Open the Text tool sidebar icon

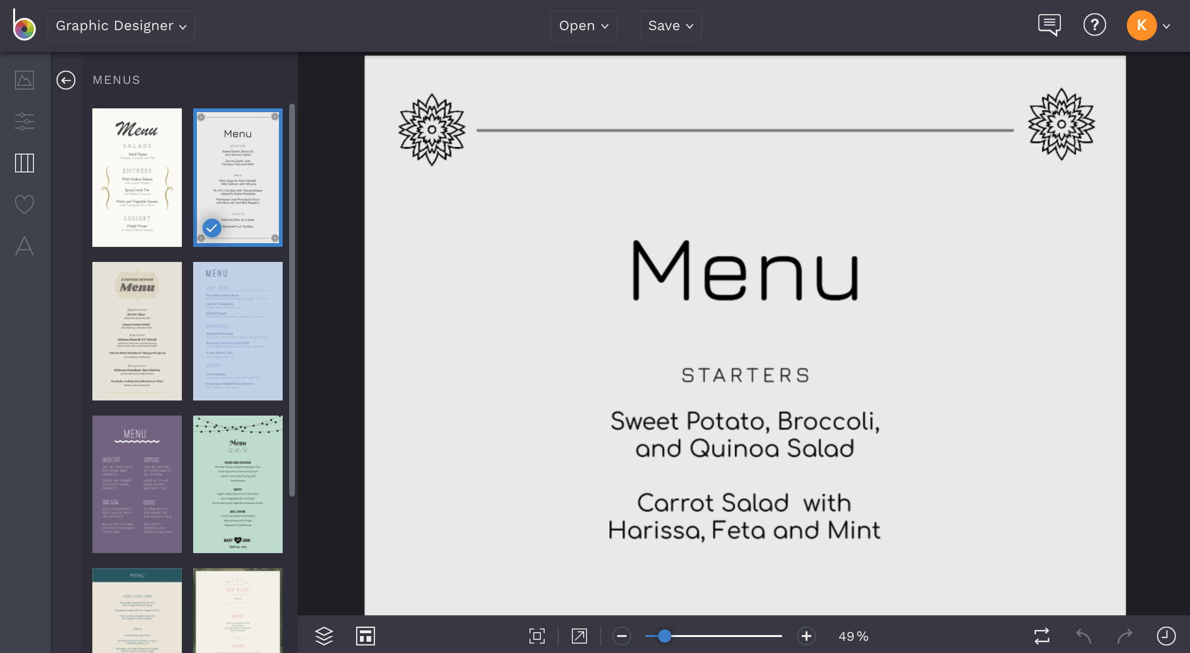(x=24, y=246)
